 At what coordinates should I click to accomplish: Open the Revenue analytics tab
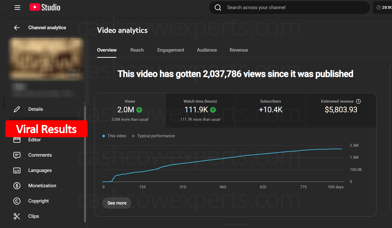point(238,50)
